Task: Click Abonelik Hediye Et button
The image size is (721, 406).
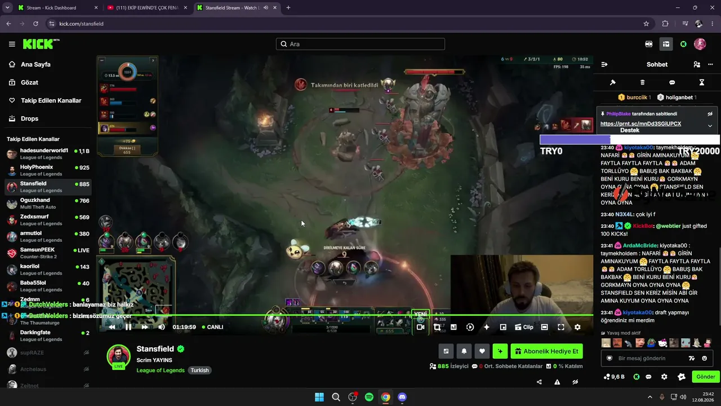Action: click(x=546, y=351)
